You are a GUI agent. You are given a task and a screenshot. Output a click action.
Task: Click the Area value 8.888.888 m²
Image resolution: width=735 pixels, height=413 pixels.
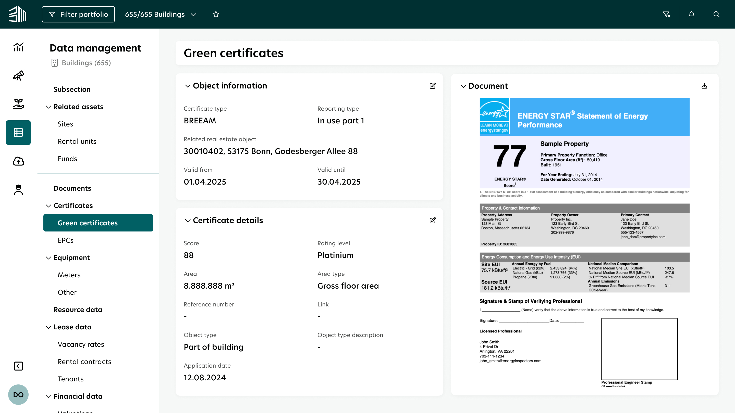pyautogui.click(x=209, y=286)
